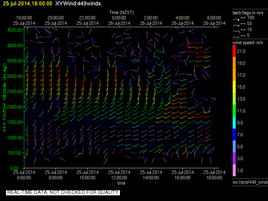Click the 4000.00 altitude tick label
This screenshot has height=201, width=268.
[15, 46]
